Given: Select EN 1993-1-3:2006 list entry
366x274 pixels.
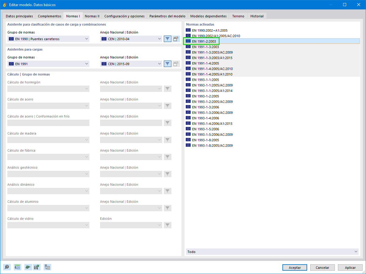Looking at the screenshot, I should [x=272, y=107].
